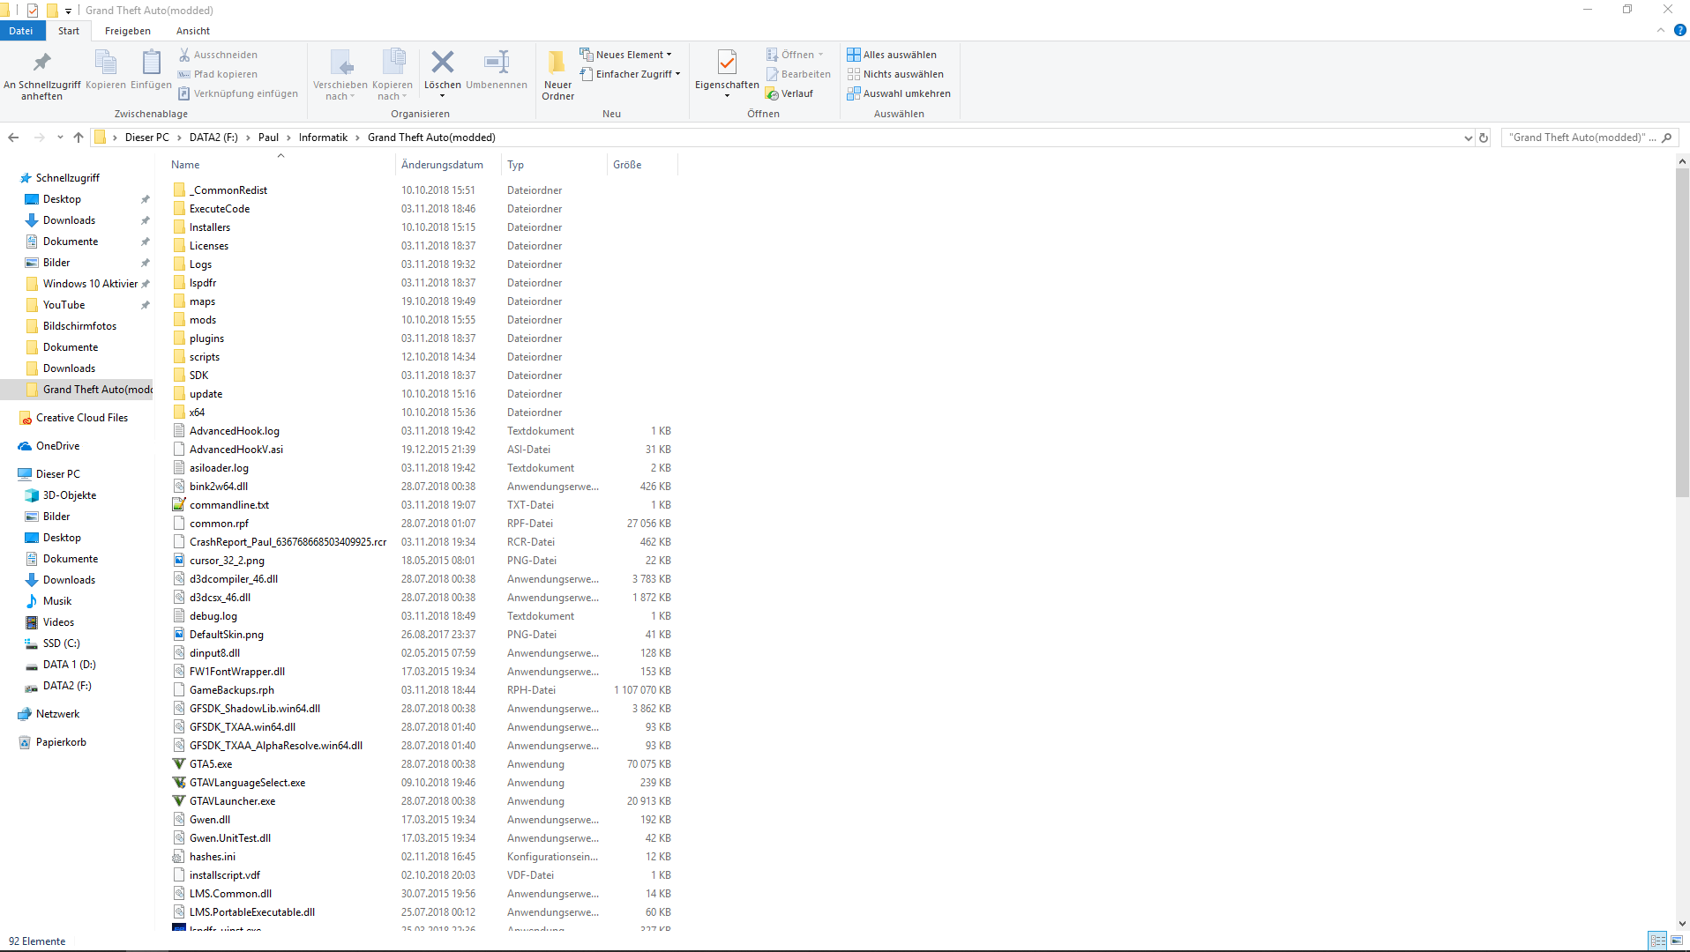Switch to details view layout icon
This screenshot has width=1690, height=952.
point(1658,941)
